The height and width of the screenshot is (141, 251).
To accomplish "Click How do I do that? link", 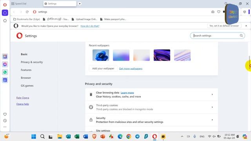I will [x=90, y=26].
